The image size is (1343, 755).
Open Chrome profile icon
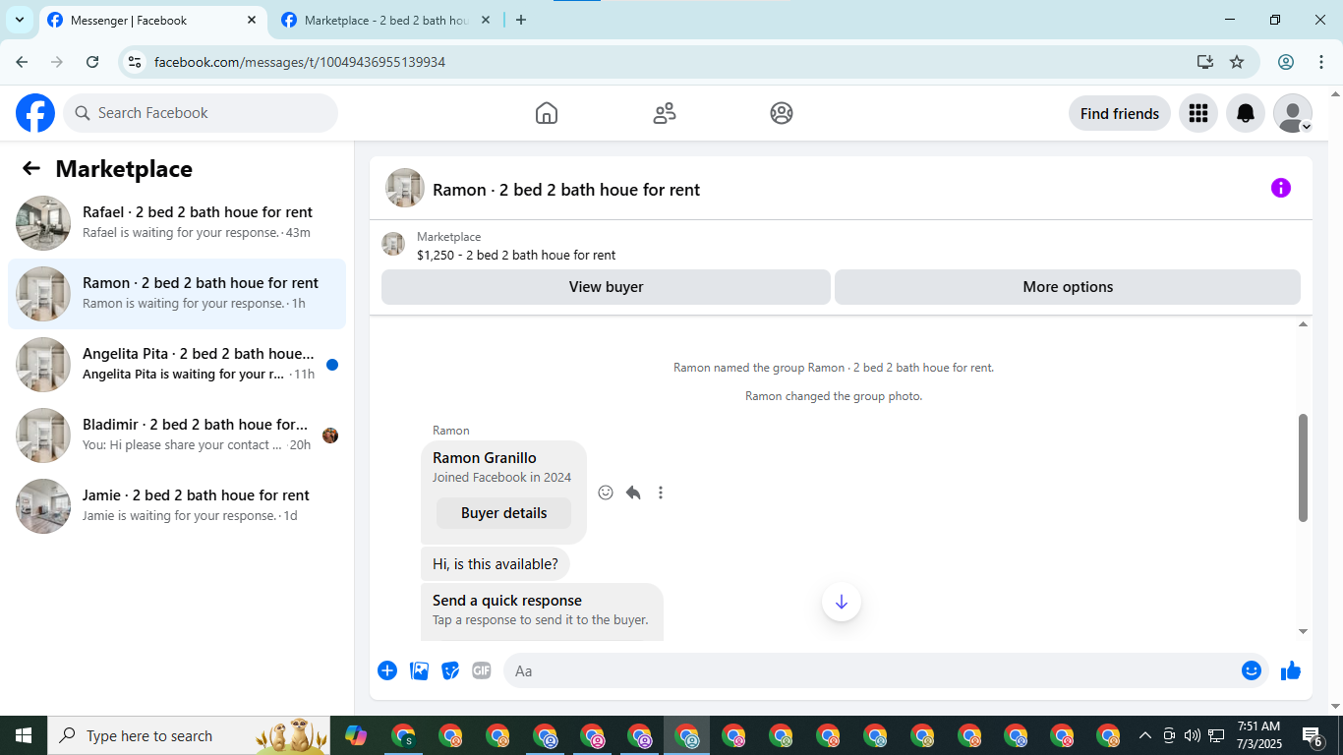click(1286, 62)
